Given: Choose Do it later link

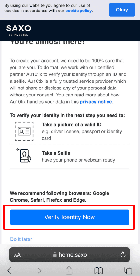Looking at the screenshot, I should (x=21, y=239).
